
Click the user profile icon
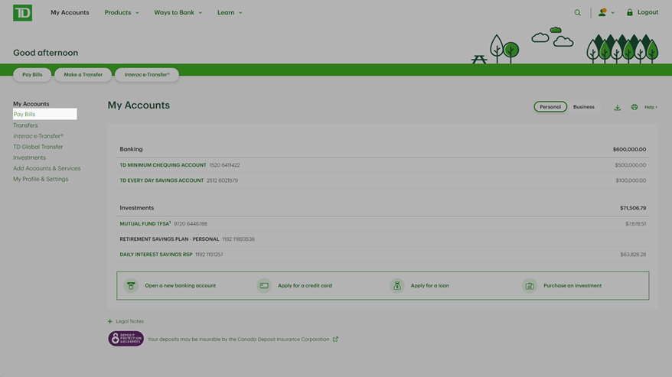(x=602, y=12)
